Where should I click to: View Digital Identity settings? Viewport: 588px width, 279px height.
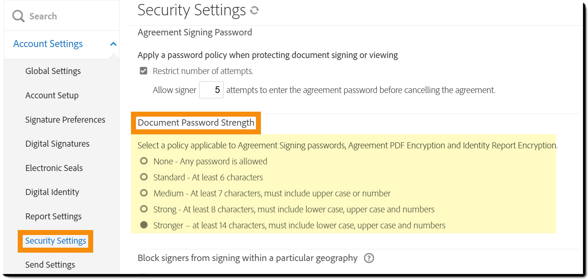pos(52,192)
